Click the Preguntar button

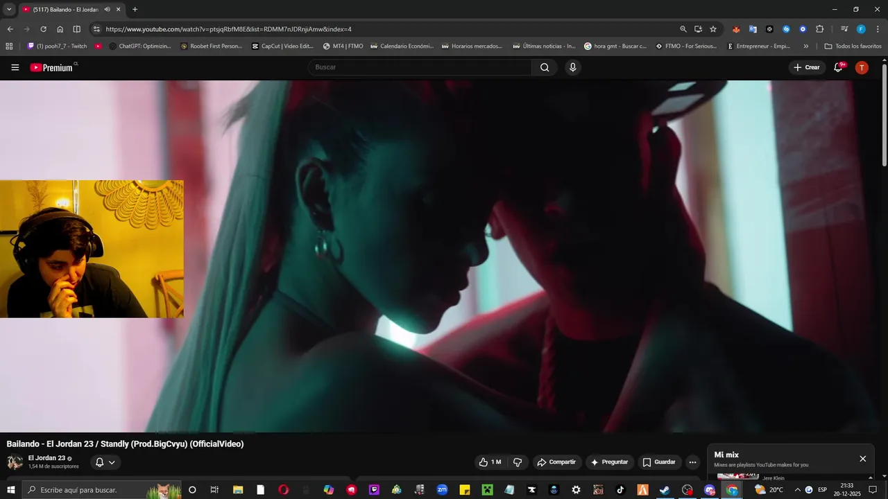tap(609, 462)
